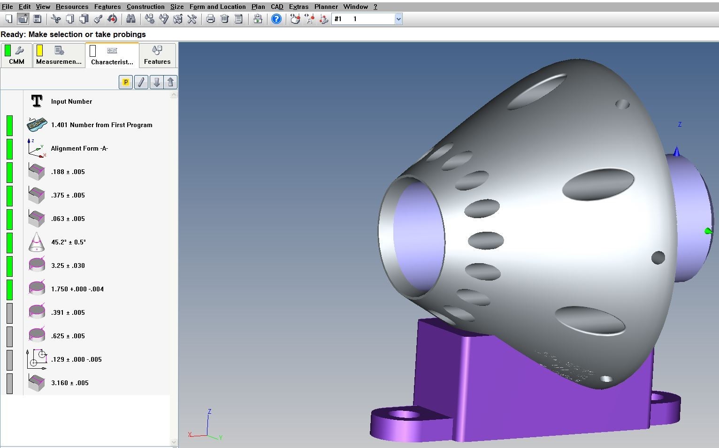The width and height of the screenshot is (719, 448).
Task: Open the Planner menu
Action: 326,7
